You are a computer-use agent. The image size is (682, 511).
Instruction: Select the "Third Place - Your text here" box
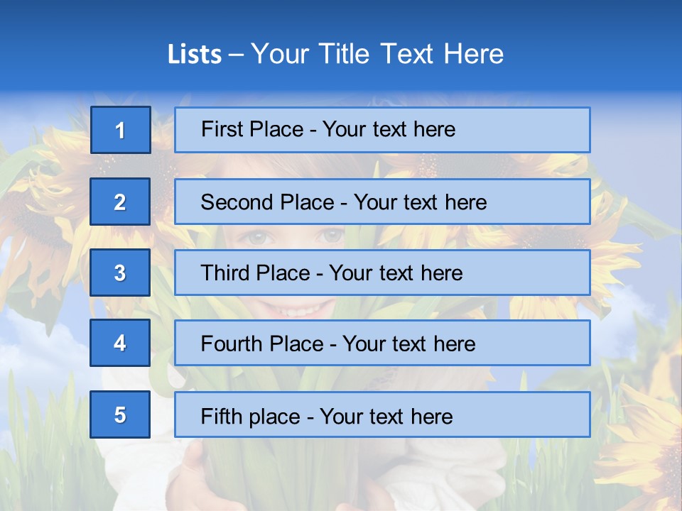pos(382,273)
